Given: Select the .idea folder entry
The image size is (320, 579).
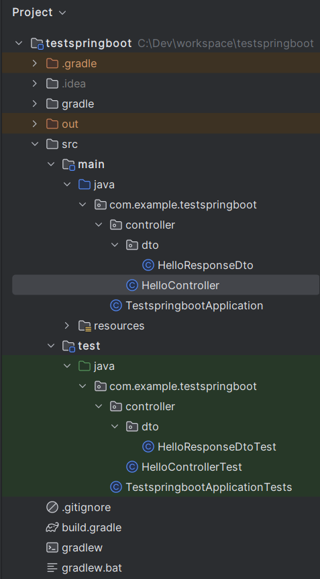Looking at the screenshot, I should pos(74,83).
